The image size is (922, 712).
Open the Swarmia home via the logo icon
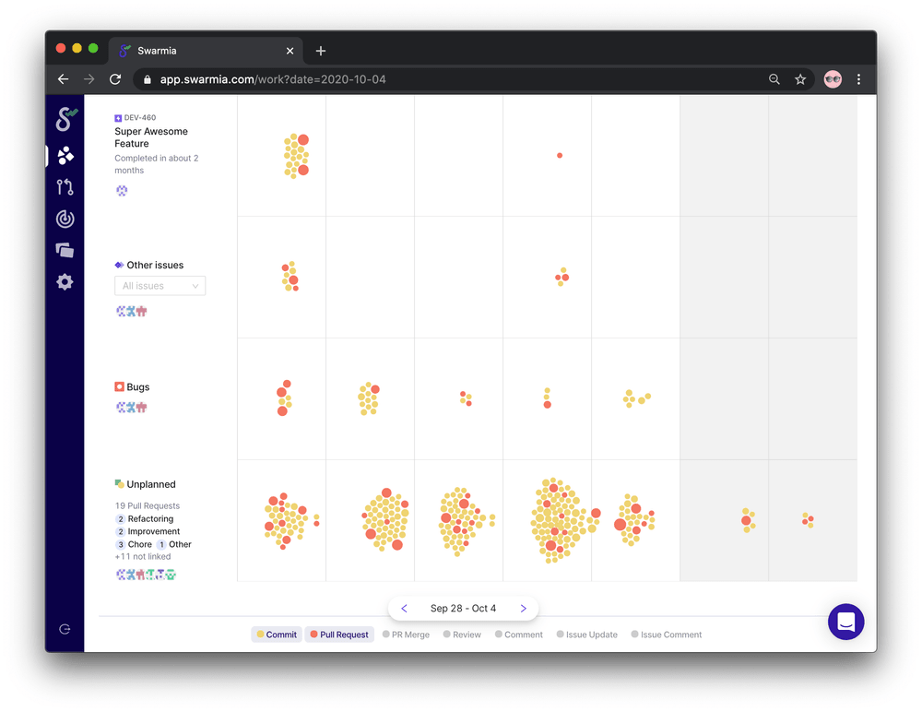pyautogui.click(x=65, y=118)
